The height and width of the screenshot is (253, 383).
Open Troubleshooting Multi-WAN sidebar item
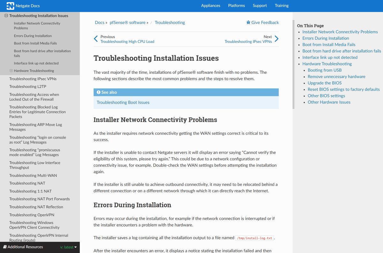33,175
